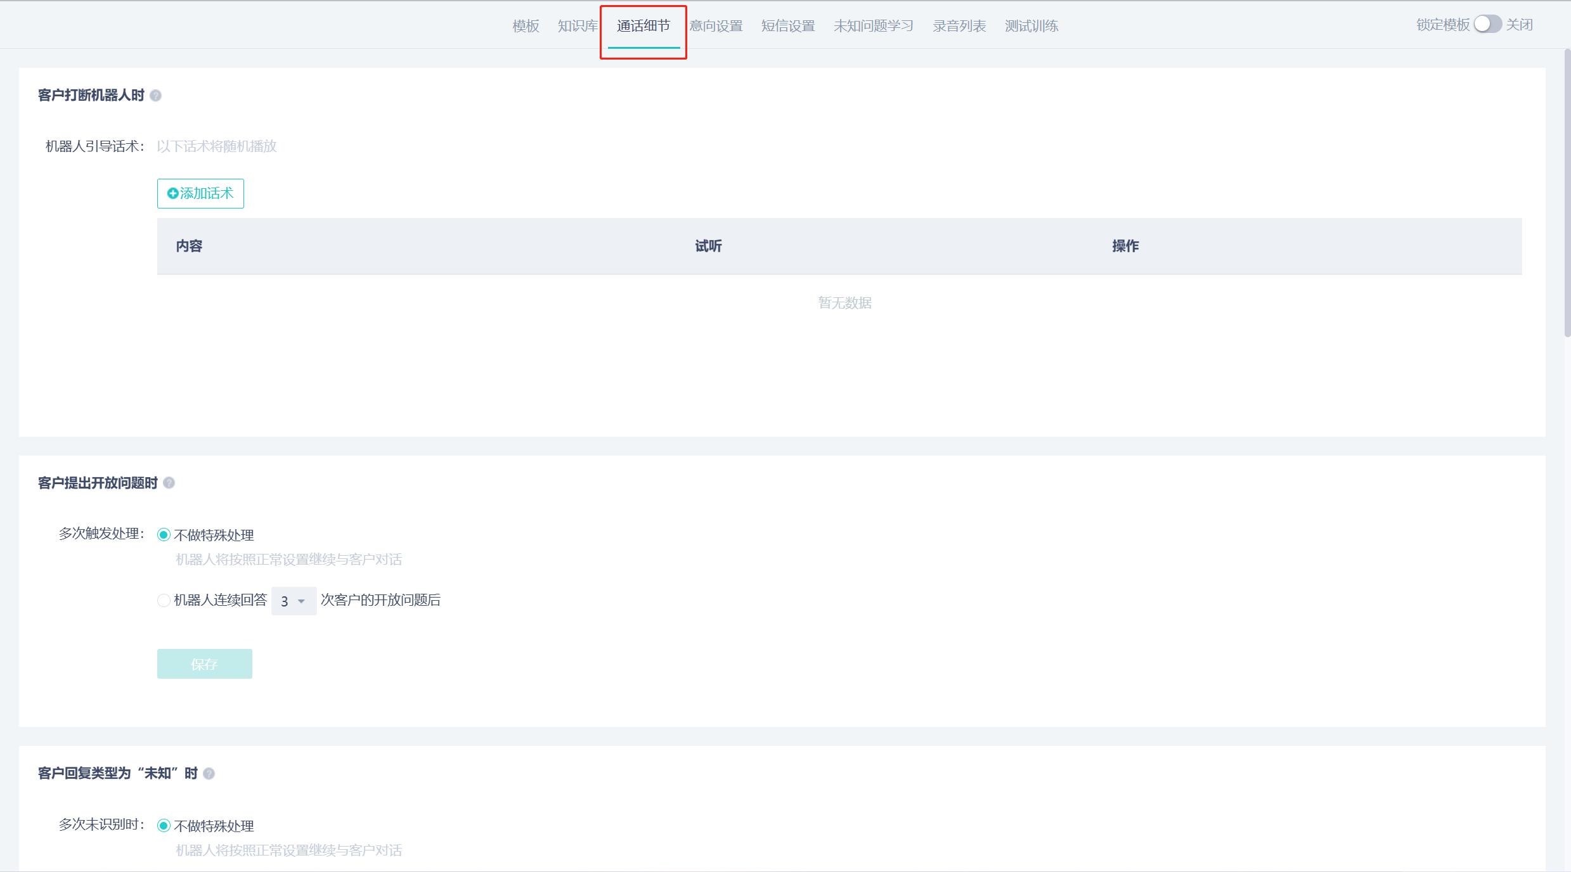
Task: Select the 通话细节 tab
Action: [x=643, y=26]
